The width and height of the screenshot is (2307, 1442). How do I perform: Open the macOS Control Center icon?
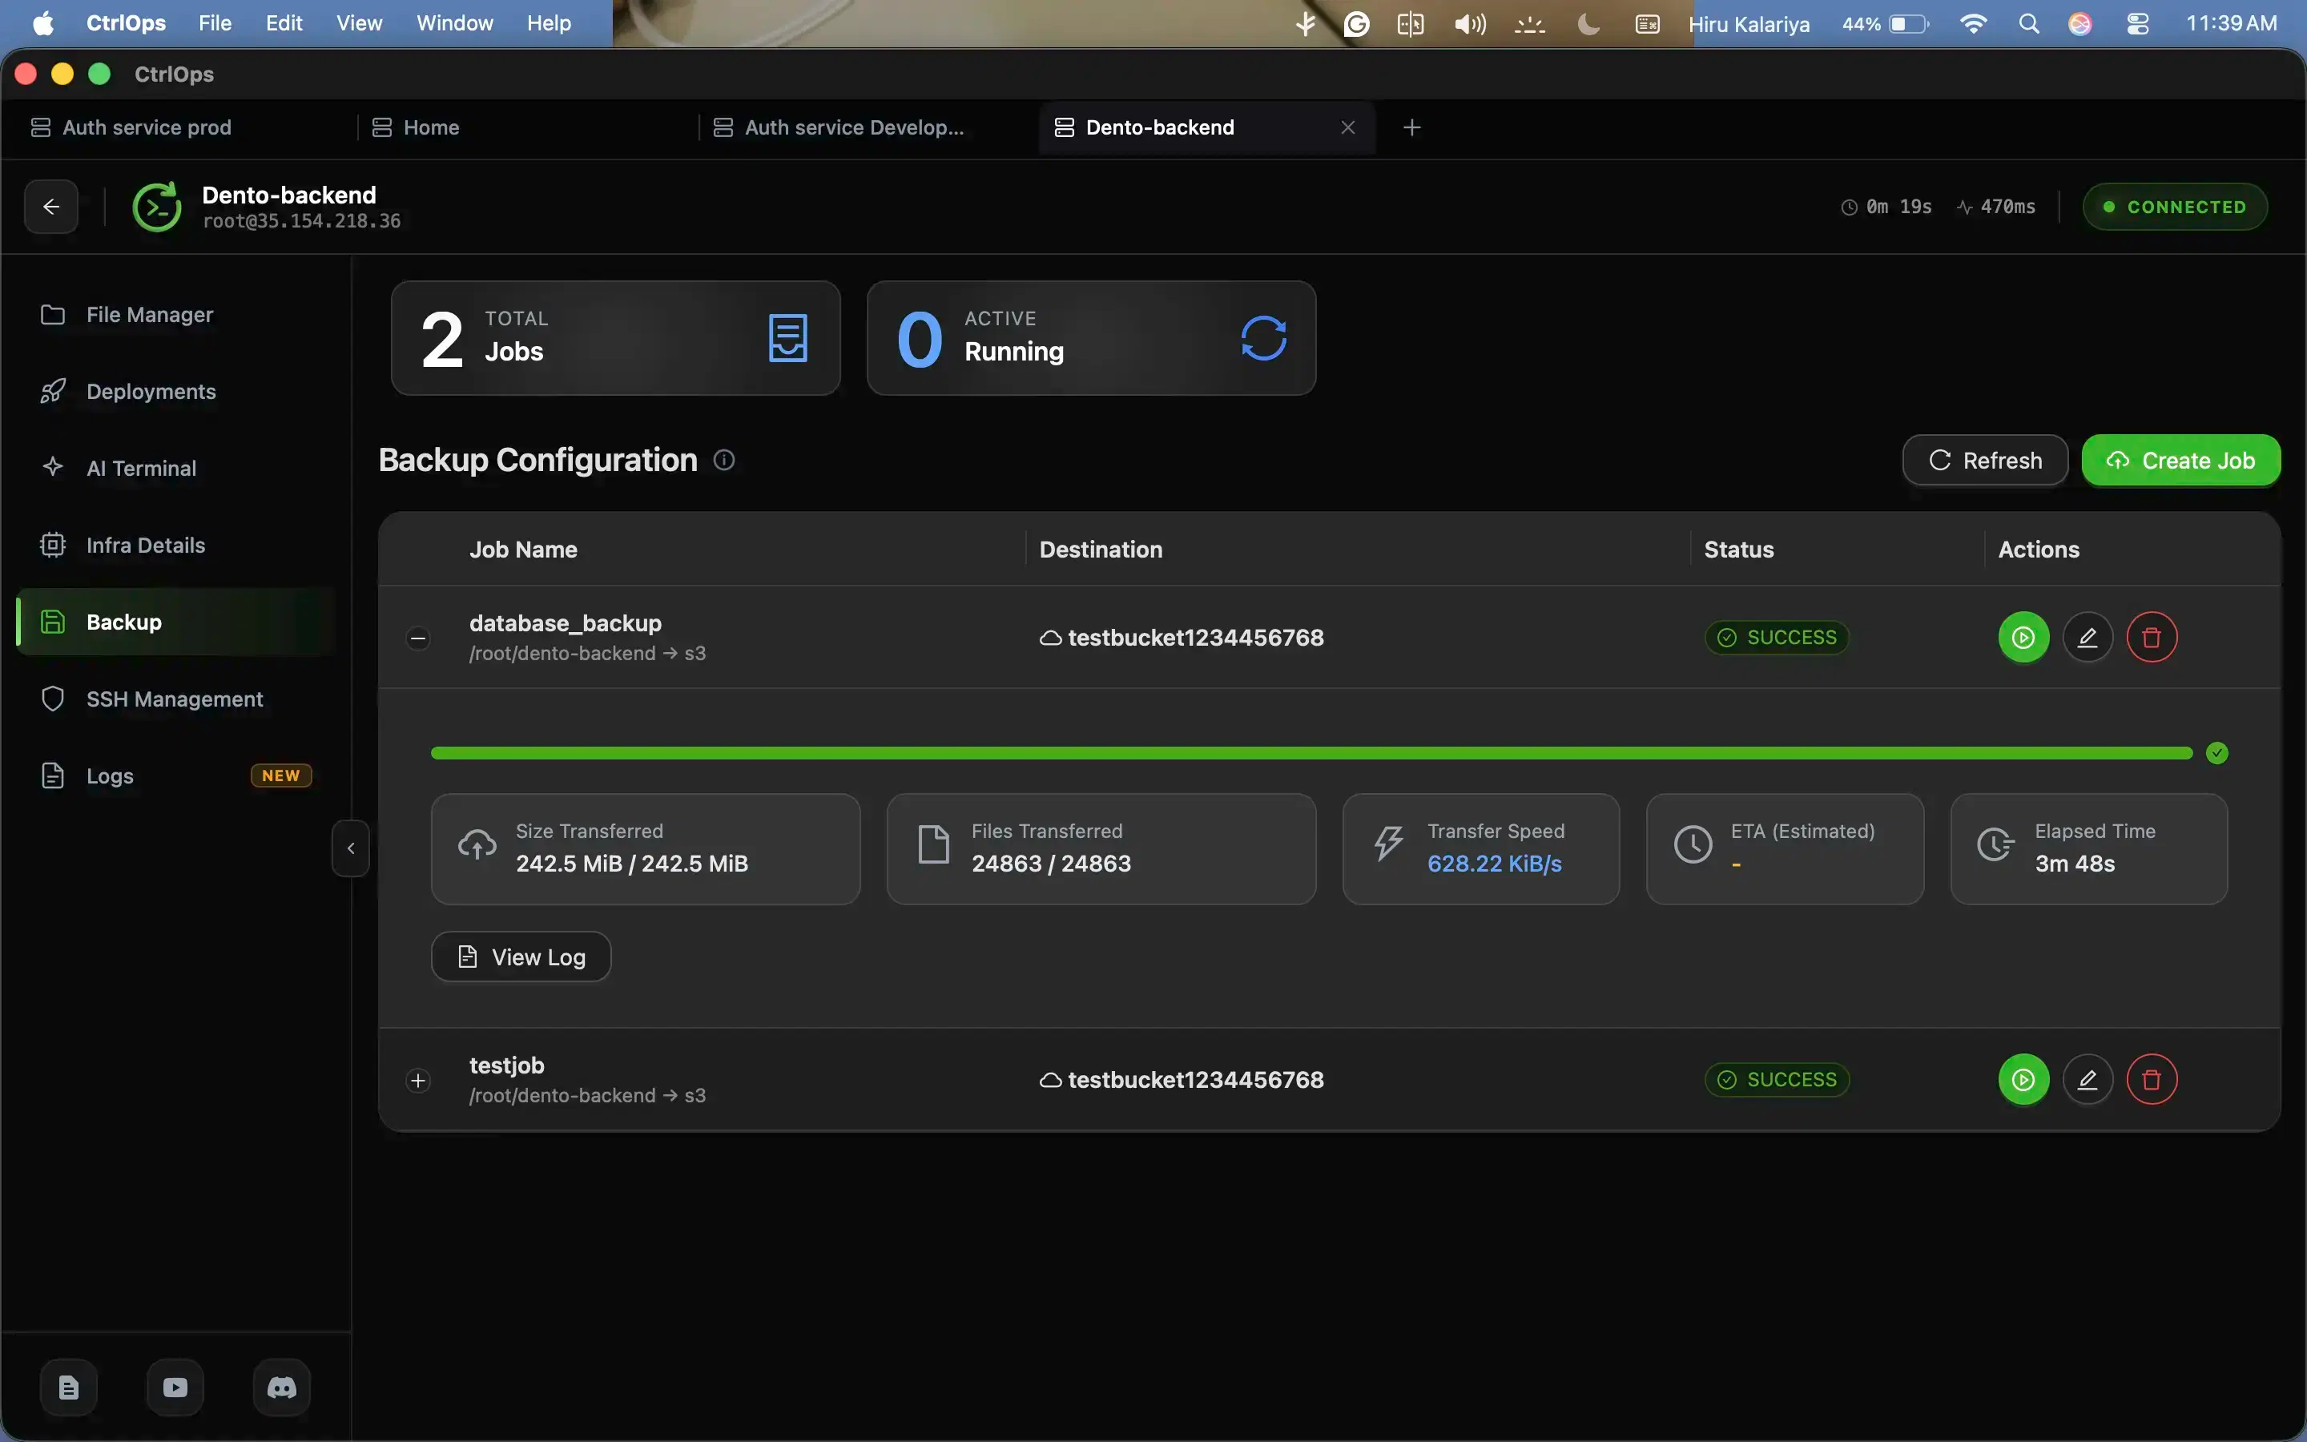[2138, 24]
